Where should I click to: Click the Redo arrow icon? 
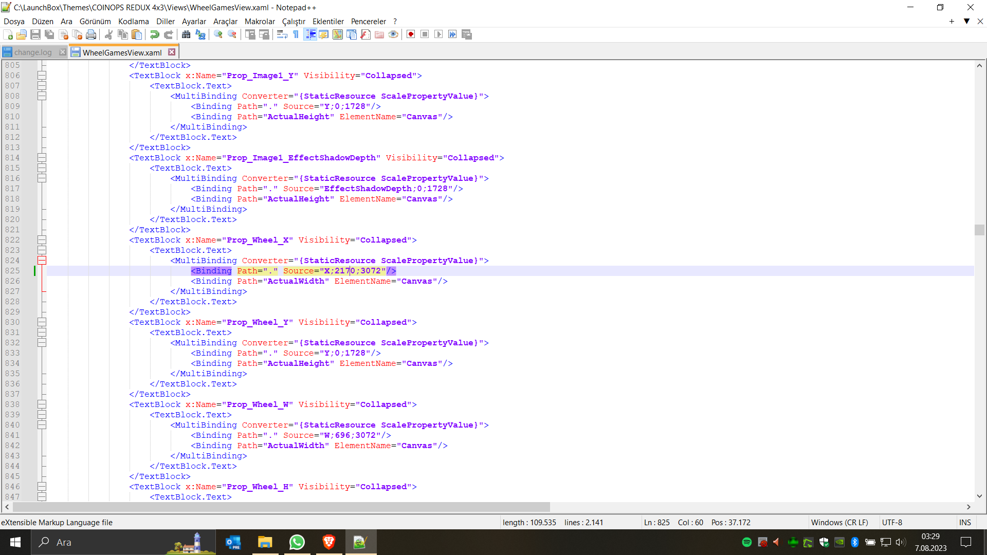pos(168,34)
